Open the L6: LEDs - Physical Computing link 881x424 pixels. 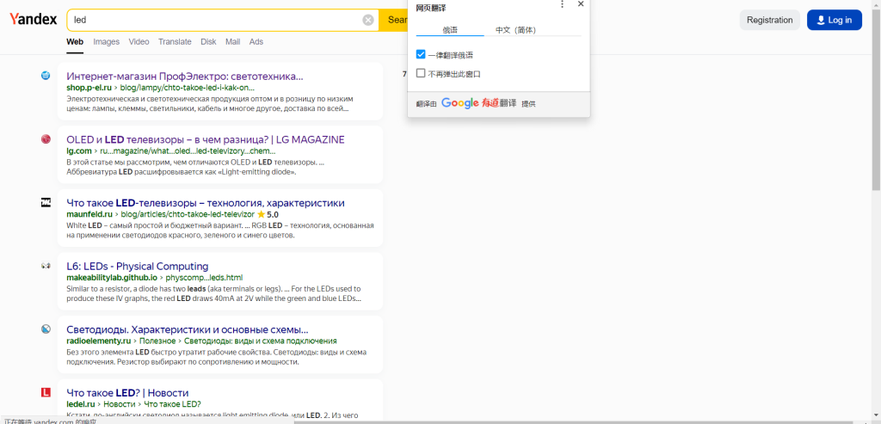tap(137, 267)
